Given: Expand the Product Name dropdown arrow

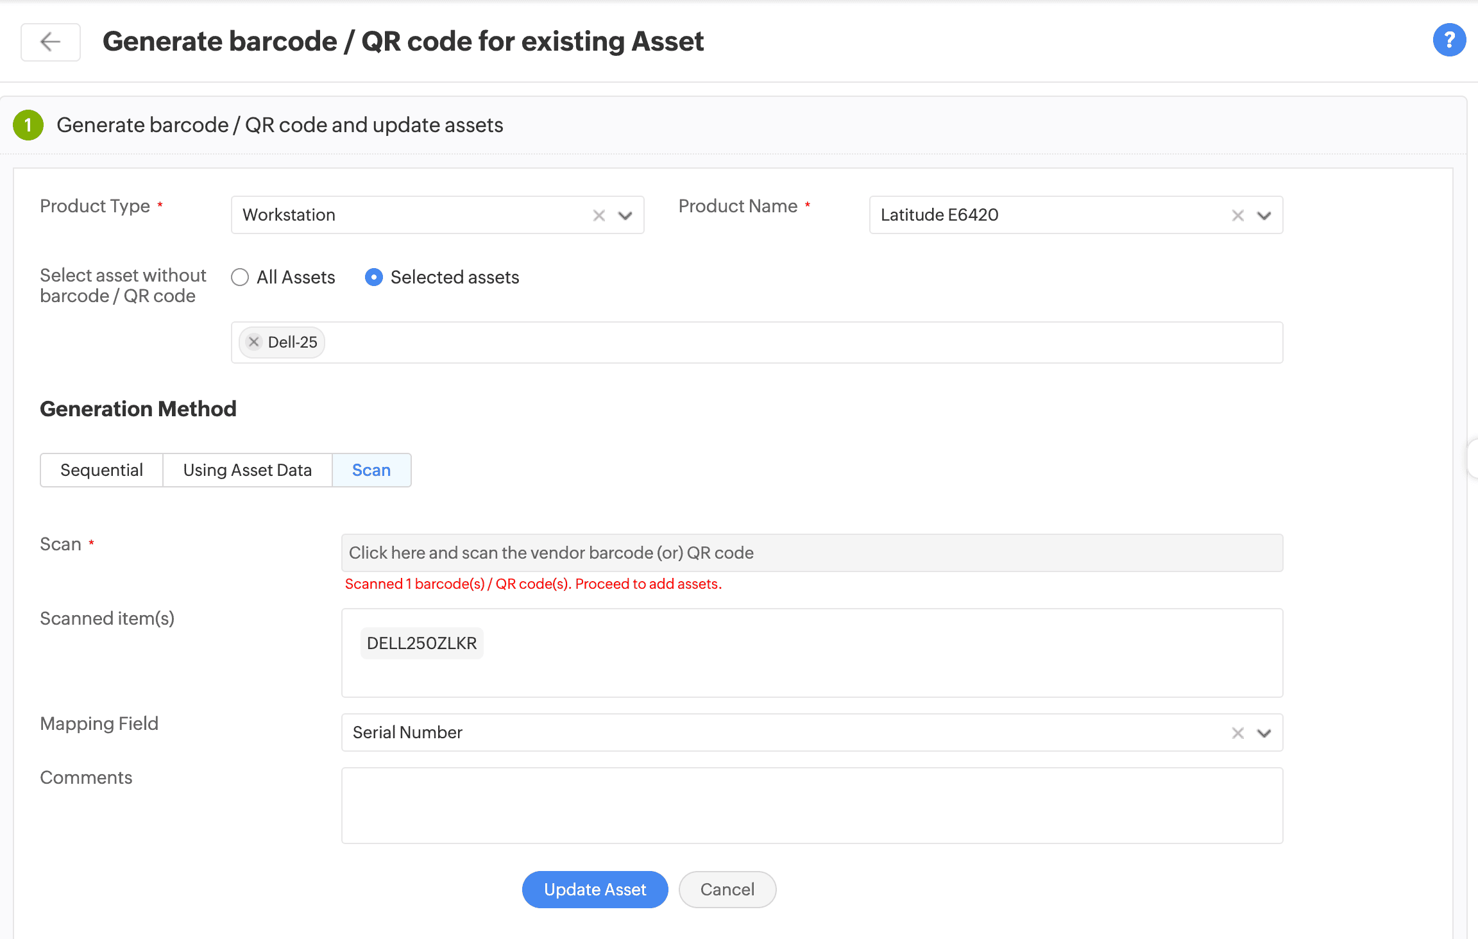Looking at the screenshot, I should pyautogui.click(x=1264, y=216).
